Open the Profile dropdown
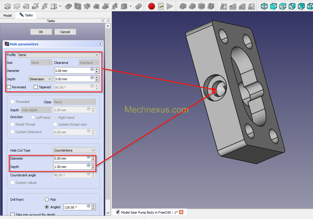Screen dimensions: 313x219 pyautogui.click(x=59, y=55)
